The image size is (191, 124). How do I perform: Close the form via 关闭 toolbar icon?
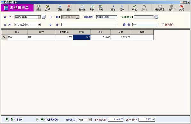pyautogui.click(x=182, y=8)
